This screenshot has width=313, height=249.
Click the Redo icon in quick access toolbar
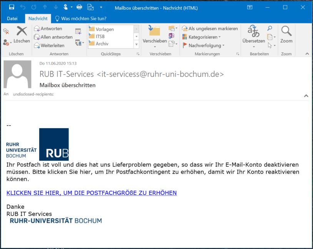33,7
